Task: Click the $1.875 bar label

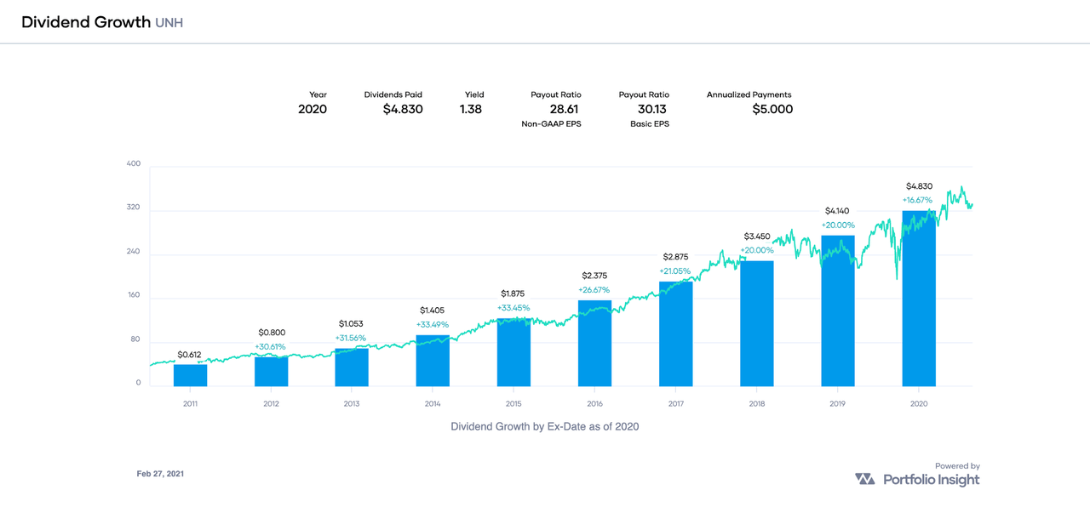Action: 513,293
